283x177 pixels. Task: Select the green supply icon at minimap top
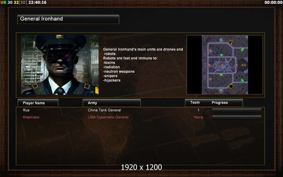[221, 40]
